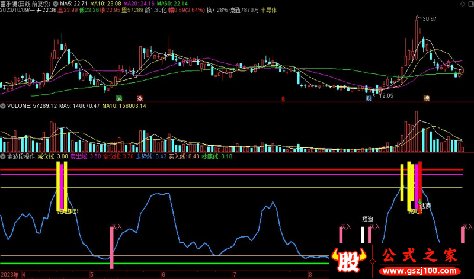The height and width of the screenshot is (279, 474).
Task: Click the 空仓线: 3.70 label
Action: (x=118, y=156)
